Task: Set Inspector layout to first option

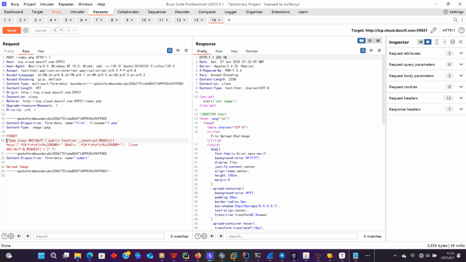Action: pos(420,42)
